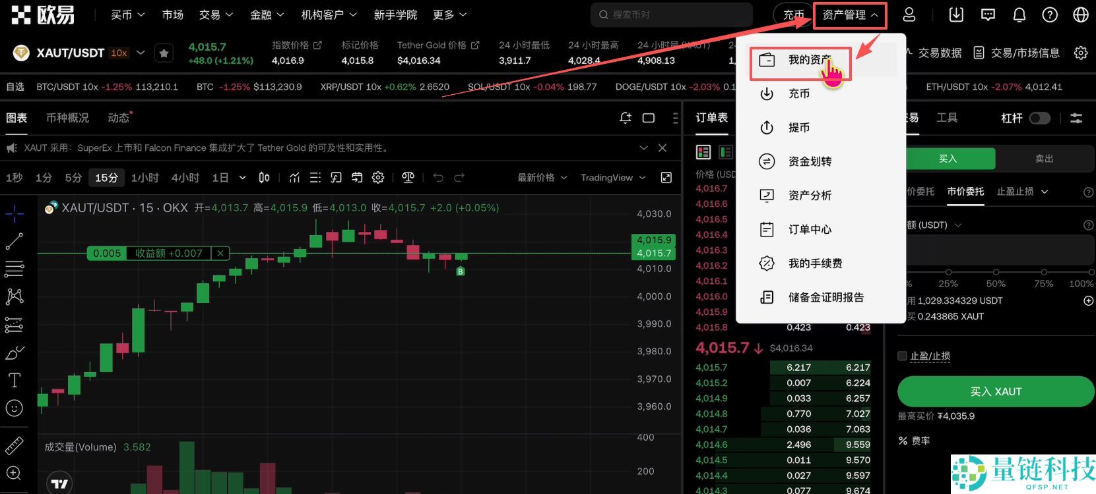Open the help question mark icon
1096x494 pixels.
coord(1050,14)
